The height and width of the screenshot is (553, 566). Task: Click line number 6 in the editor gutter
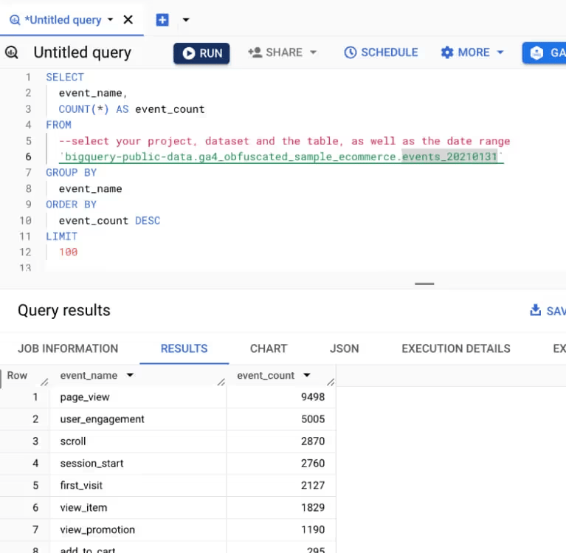pyautogui.click(x=28, y=157)
